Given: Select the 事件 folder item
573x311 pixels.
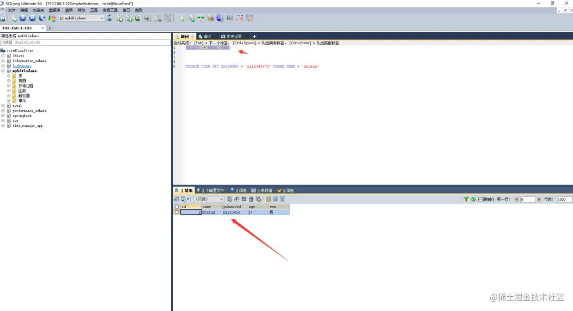Looking at the screenshot, I should point(22,101).
